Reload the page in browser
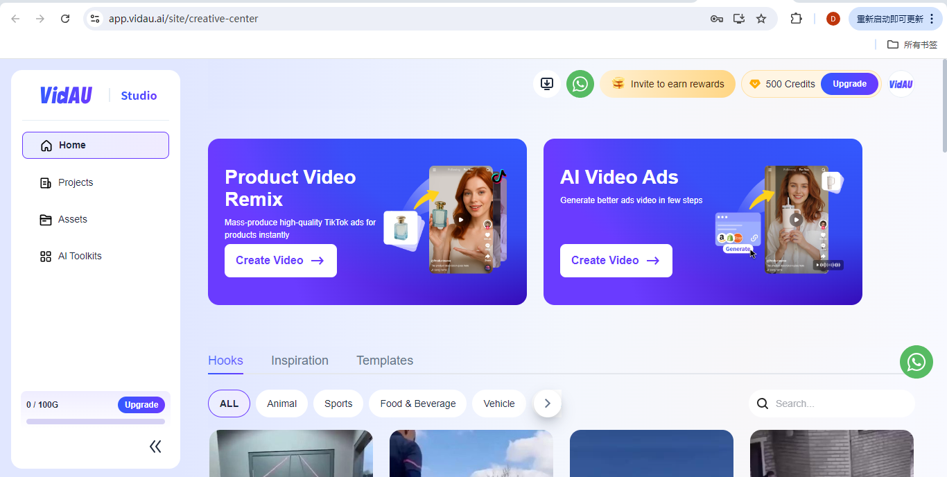This screenshot has width=947, height=477. (x=65, y=19)
